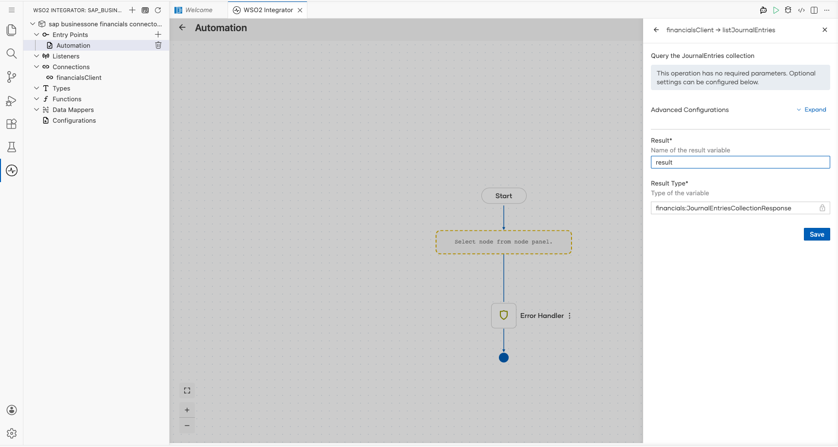Screen dimensions: 838x447
Task: Refresh the WSO2 Integrator project tree
Action: (x=158, y=10)
